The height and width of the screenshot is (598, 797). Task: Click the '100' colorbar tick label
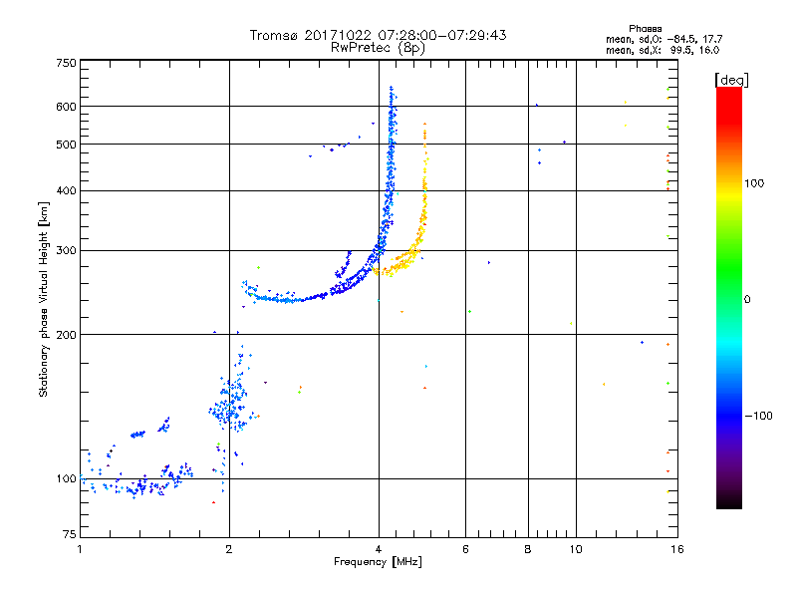point(754,183)
